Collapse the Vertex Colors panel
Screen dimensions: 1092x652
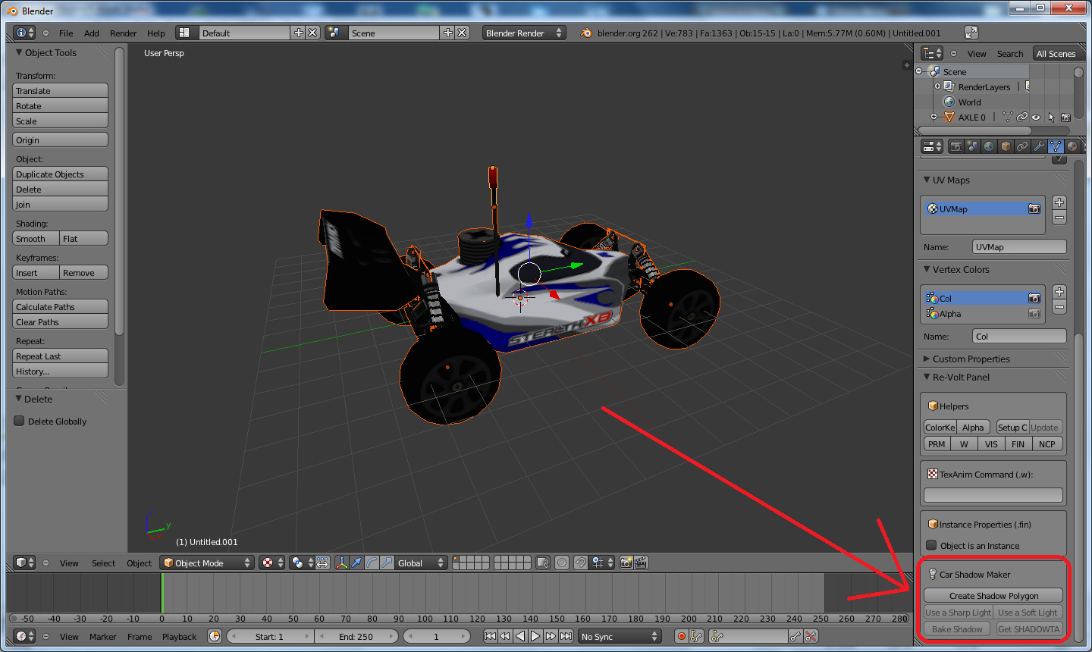point(927,269)
